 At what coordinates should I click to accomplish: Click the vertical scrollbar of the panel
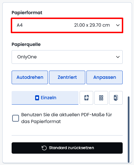[x=129, y=130]
